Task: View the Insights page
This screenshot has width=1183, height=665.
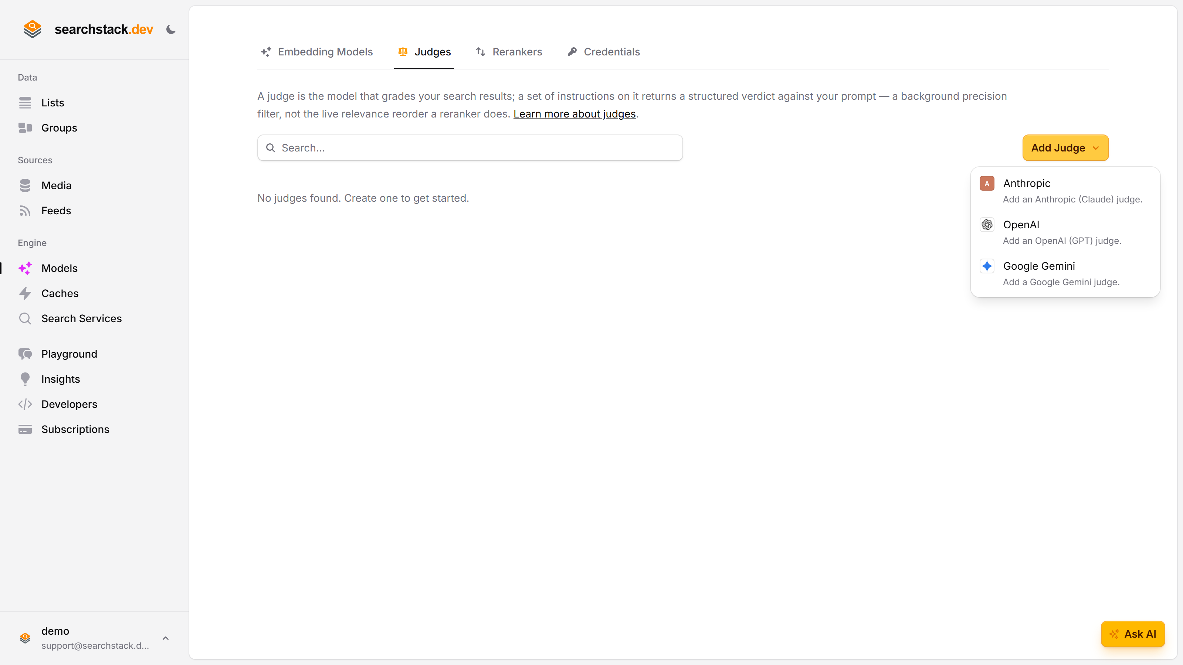Action: 61,379
